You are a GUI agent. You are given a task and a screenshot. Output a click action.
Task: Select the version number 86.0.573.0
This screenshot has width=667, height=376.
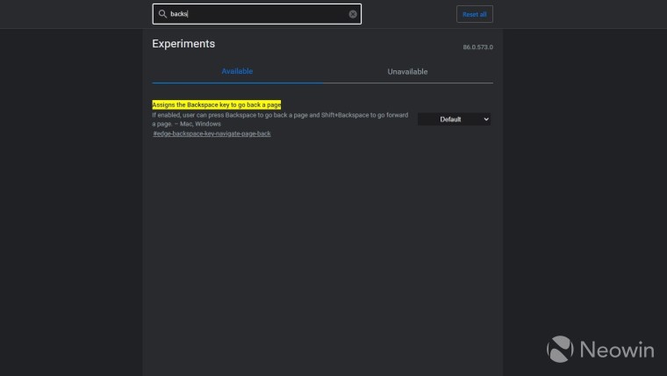click(477, 47)
